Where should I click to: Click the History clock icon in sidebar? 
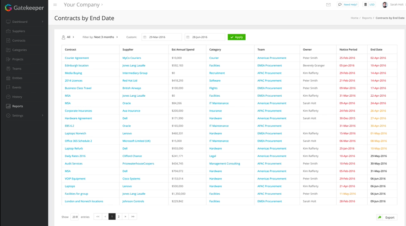8,97
